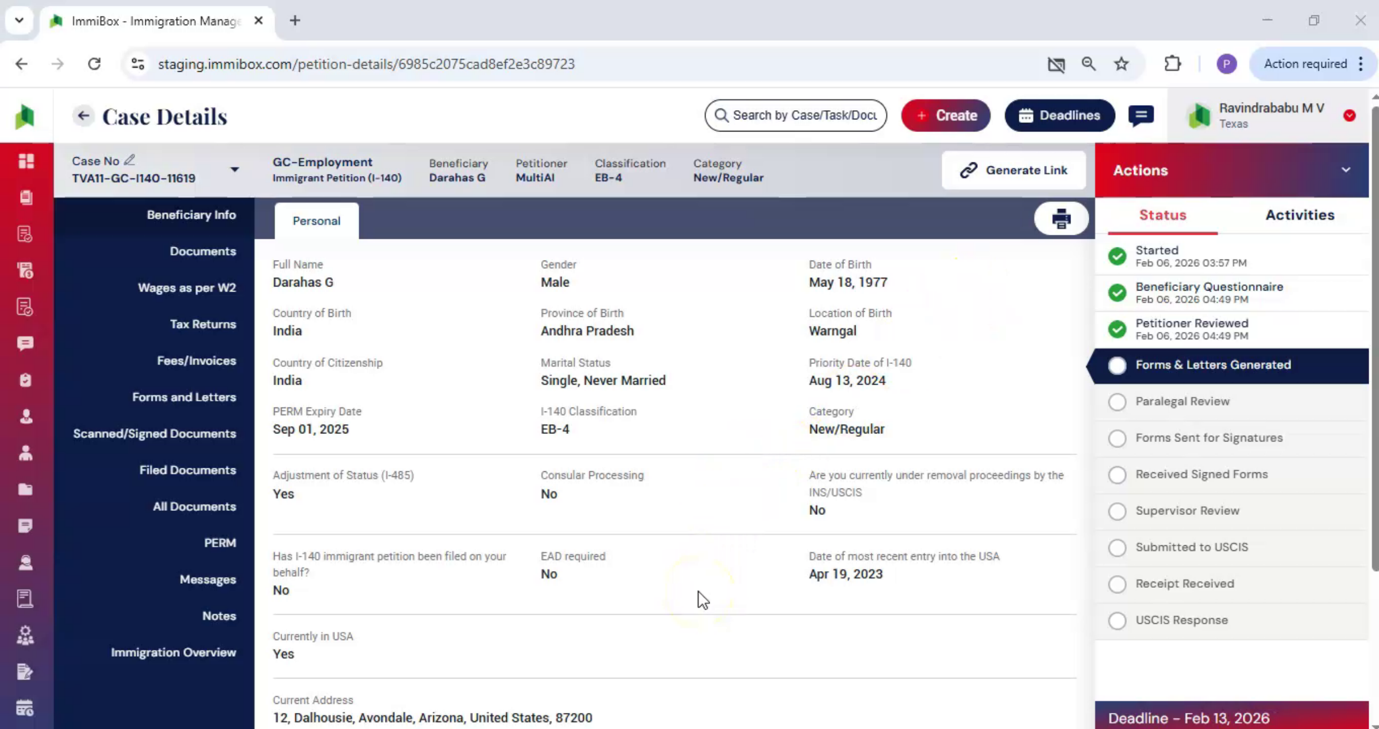Click the chat bubble icon in left sidebar
Viewport: 1379px width, 729px height.
[x=26, y=343]
